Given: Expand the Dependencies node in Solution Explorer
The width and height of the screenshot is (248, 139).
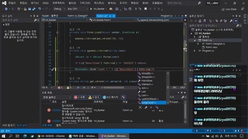Looking at the screenshot, I should [195, 37].
